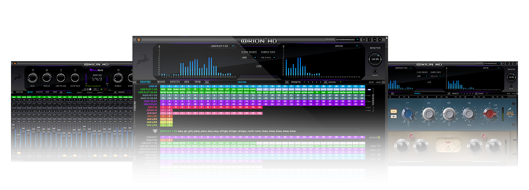Select the MIX L/R1 row label
The height and width of the screenshot is (190, 529).
pos(152,116)
